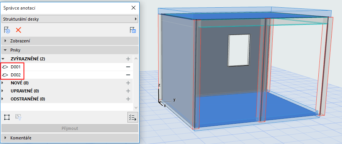Viewport: 342px width, 144px height.
Task: Remove D001 with its minus icon
Action: 128,67
